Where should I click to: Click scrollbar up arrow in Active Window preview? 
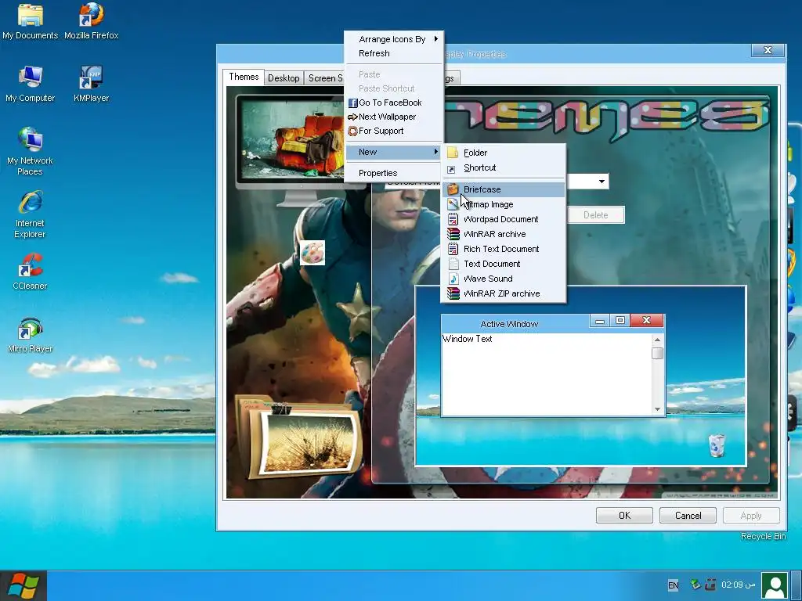pyautogui.click(x=658, y=340)
